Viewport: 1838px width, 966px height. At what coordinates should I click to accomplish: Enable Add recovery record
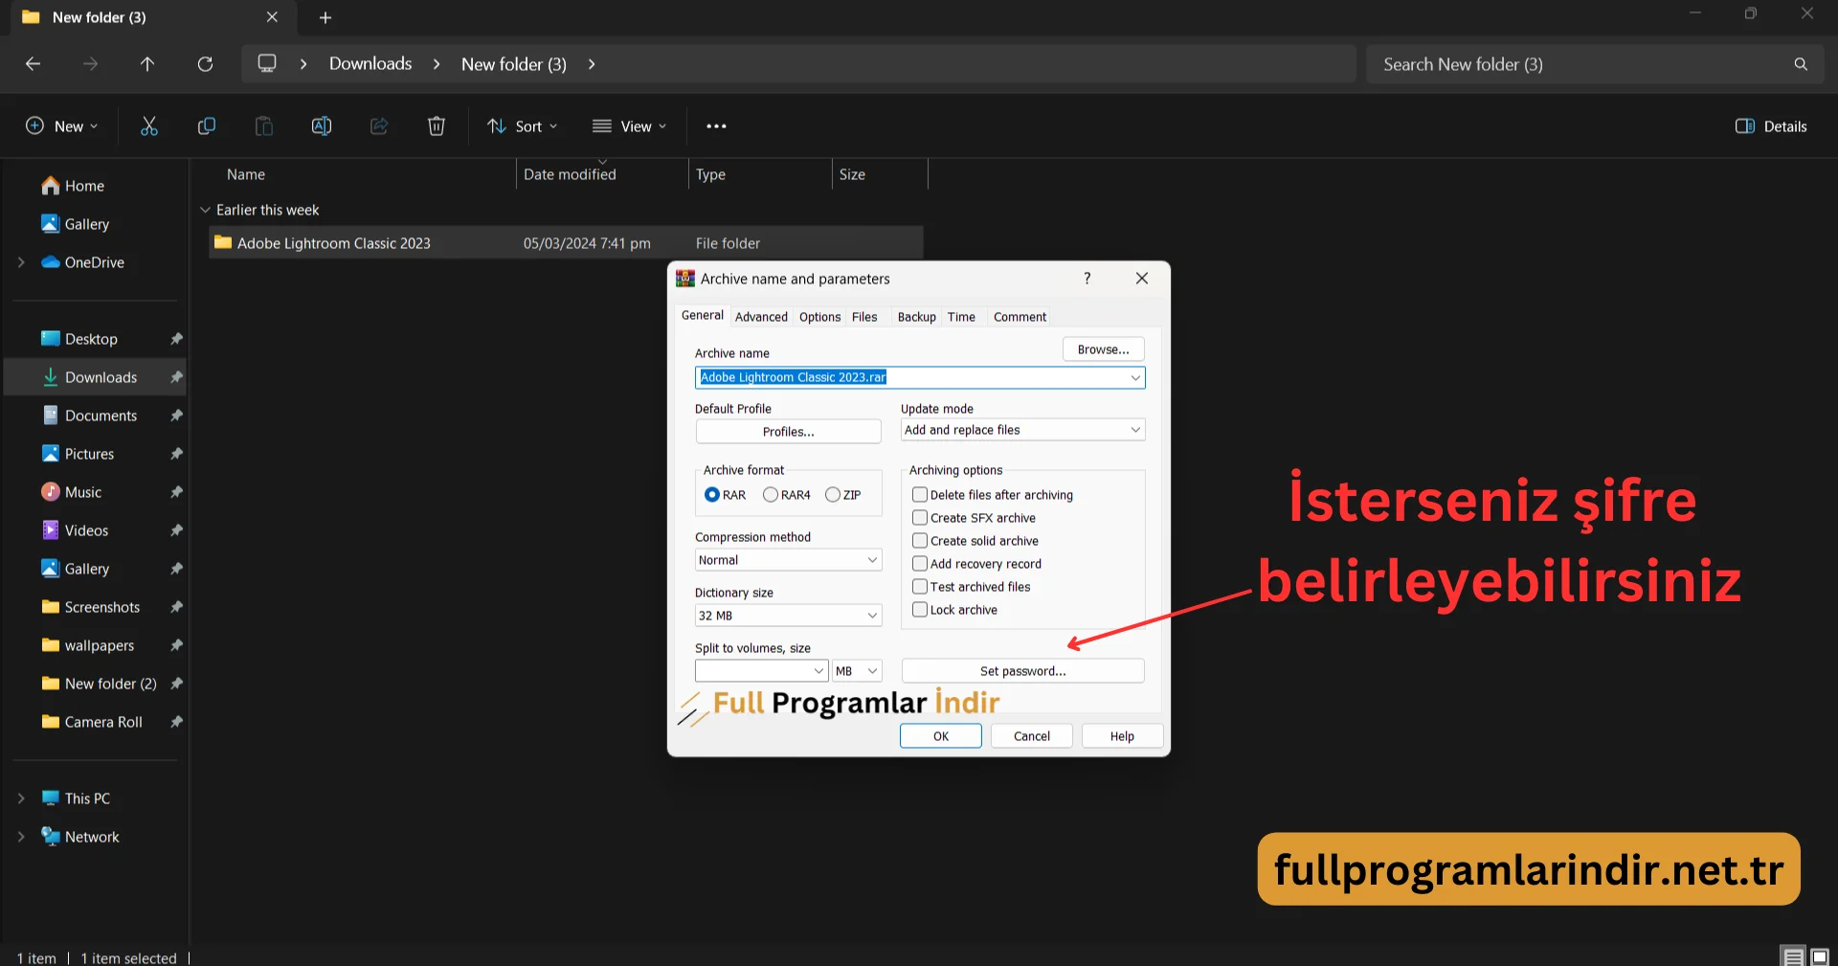click(x=920, y=564)
